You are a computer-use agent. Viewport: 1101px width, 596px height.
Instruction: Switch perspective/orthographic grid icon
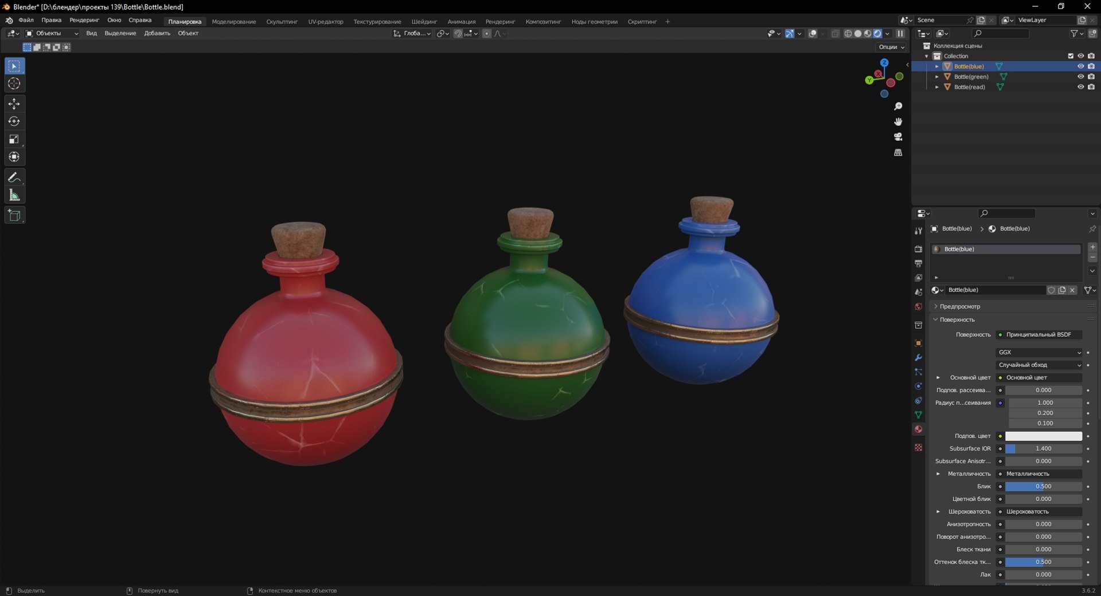[898, 152]
